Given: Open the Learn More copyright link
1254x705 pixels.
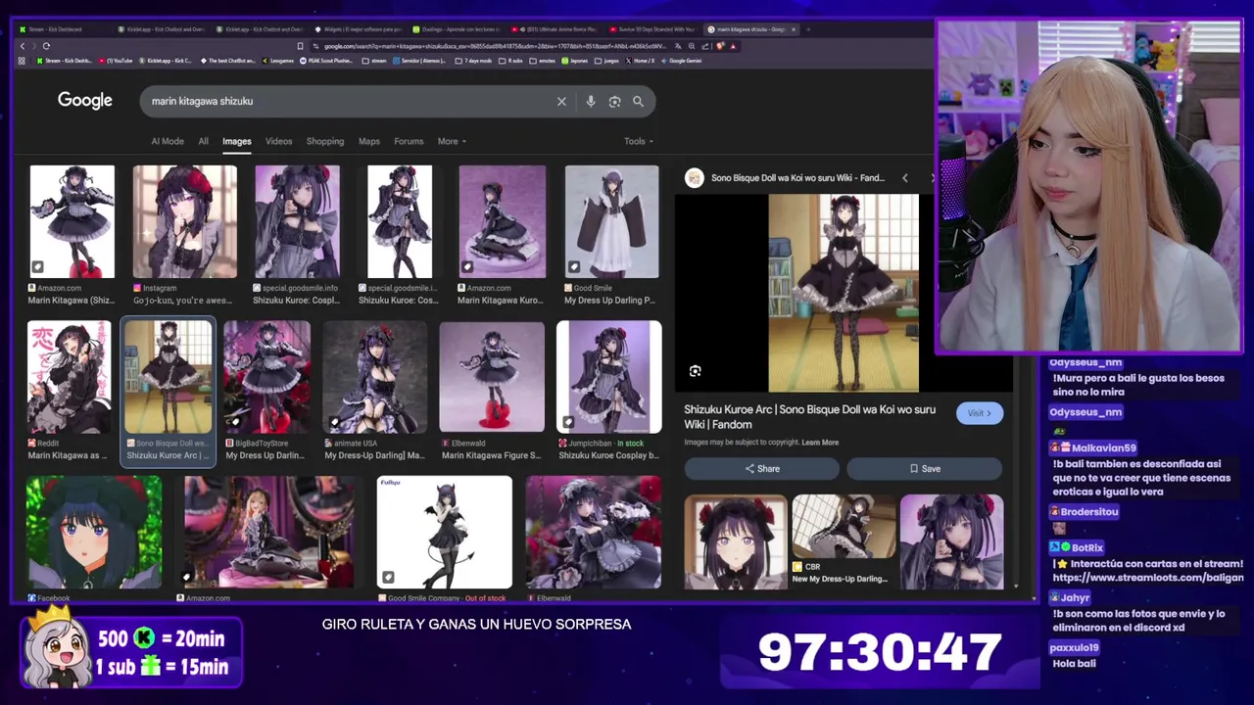Looking at the screenshot, I should tap(820, 443).
